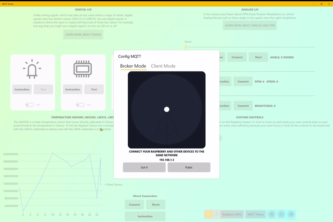
Task: Click Connect in the servo ANGLE row
Action: coord(237,57)
